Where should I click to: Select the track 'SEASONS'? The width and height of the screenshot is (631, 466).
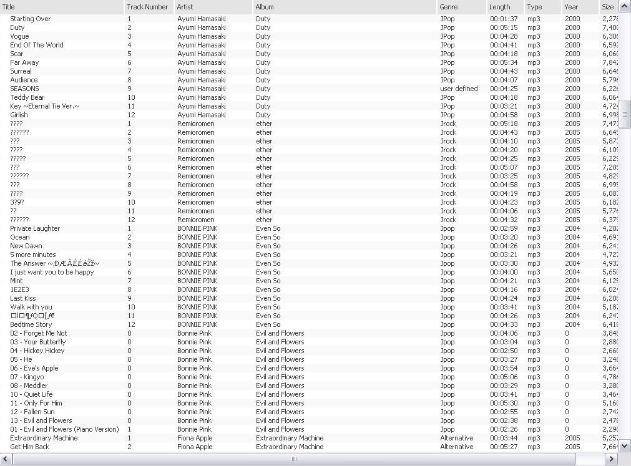[24, 89]
